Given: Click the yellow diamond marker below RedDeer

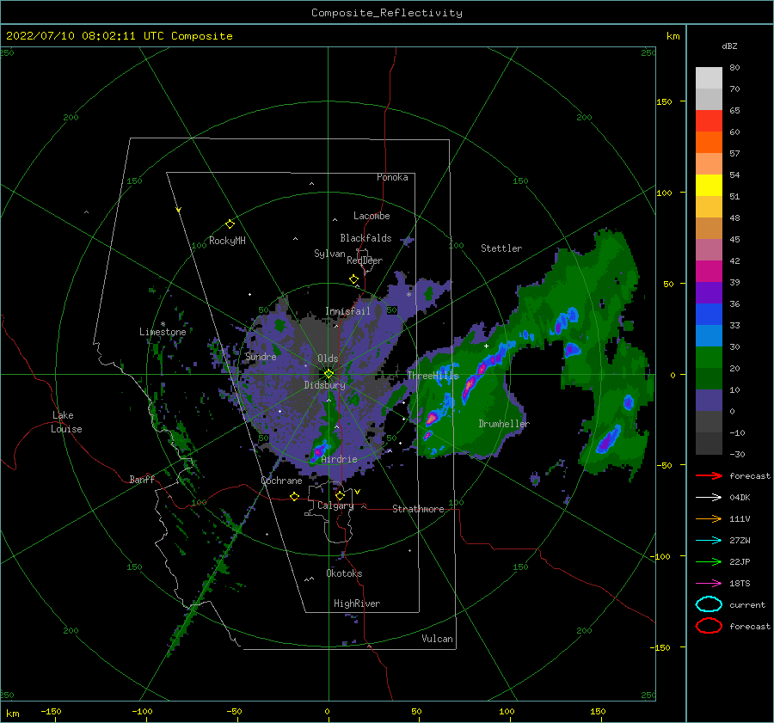Looking at the screenshot, I should pyautogui.click(x=354, y=279).
